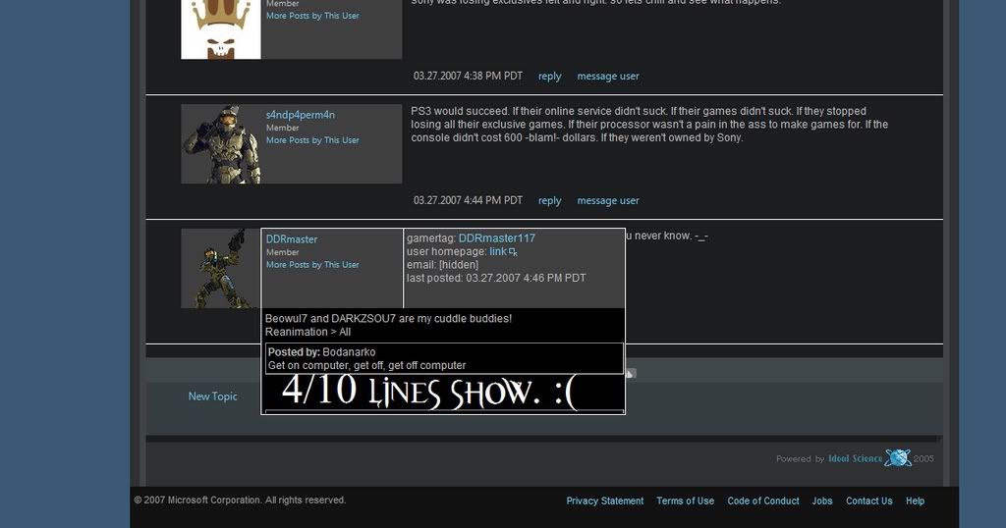The height and width of the screenshot is (528, 1006).
Task: Message the user who posted at 4:38 PM
Action: pos(607,77)
